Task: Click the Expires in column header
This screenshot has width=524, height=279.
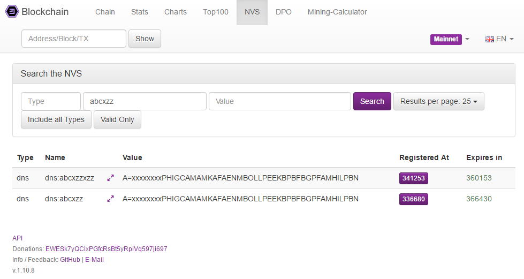Action: pyautogui.click(x=484, y=157)
